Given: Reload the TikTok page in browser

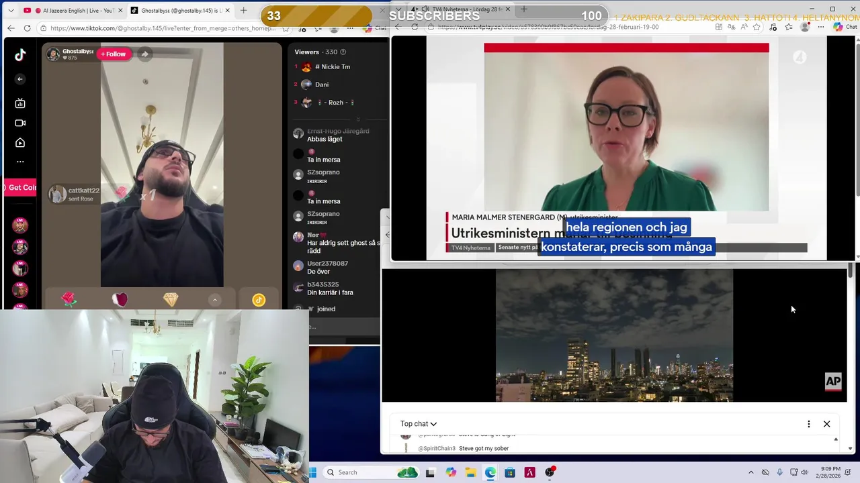Looking at the screenshot, I should (x=27, y=28).
